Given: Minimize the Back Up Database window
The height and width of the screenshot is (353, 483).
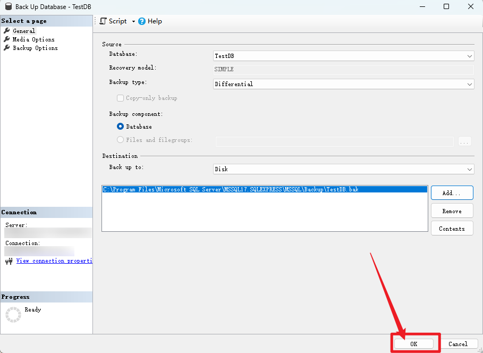Looking at the screenshot, I should [422, 6].
